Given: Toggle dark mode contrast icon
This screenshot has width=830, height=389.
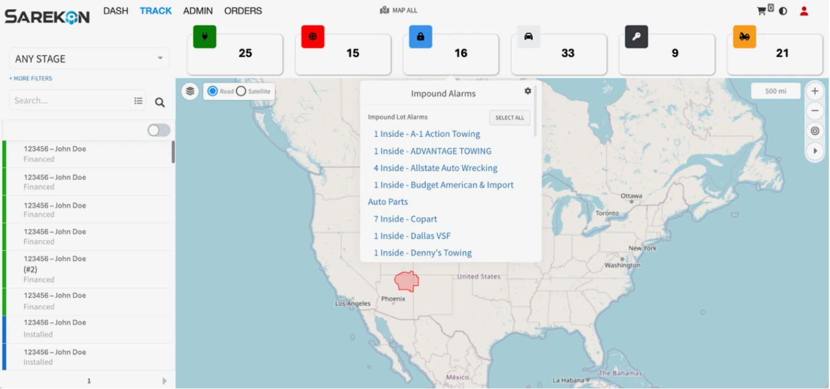Looking at the screenshot, I should [783, 10].
